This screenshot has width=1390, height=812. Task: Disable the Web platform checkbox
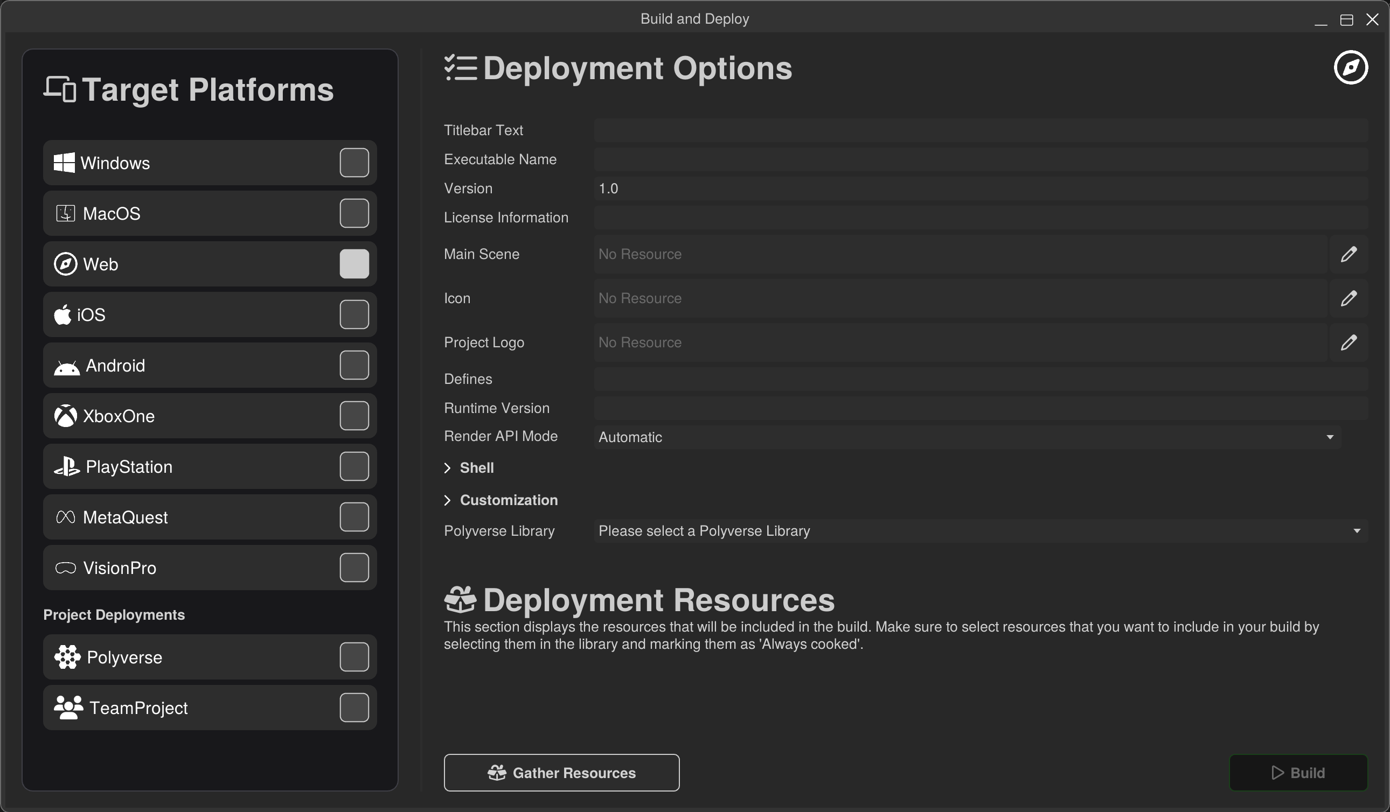click(x=353, y=263)
